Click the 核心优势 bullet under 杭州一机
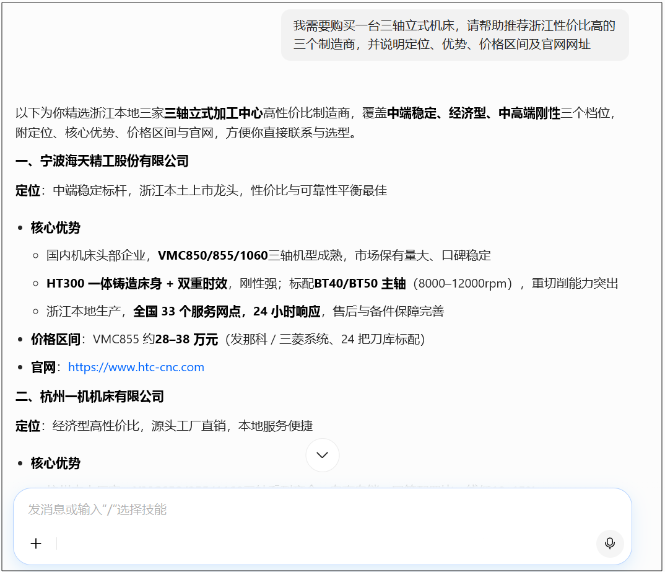 (56, 464)
